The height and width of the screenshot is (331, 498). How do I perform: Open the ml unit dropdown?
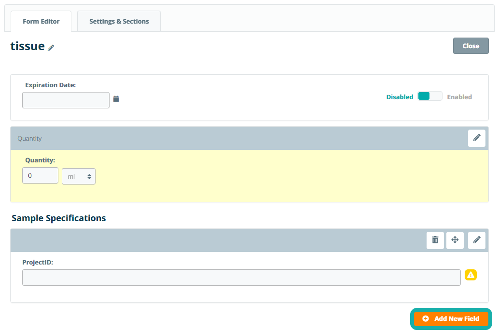79,176
